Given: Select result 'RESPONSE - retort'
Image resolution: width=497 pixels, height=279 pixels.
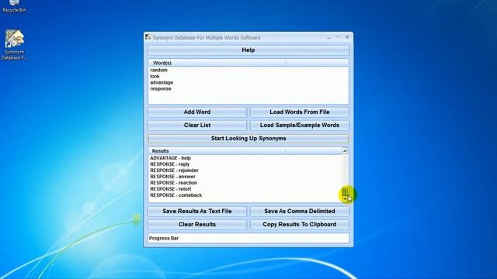Looking at the screenshot, I should [x=171, y=189].
